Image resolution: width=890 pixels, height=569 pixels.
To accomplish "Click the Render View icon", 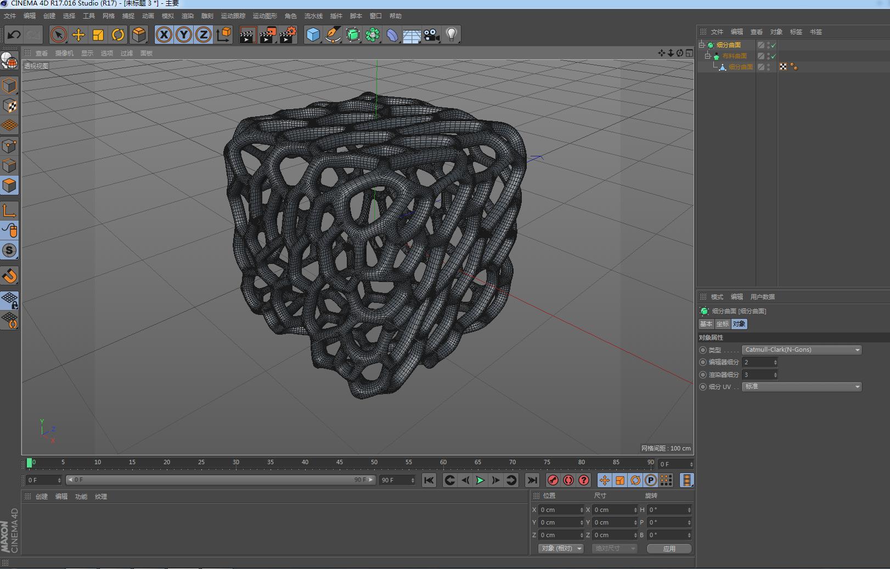I will click(x=247, y=35).
